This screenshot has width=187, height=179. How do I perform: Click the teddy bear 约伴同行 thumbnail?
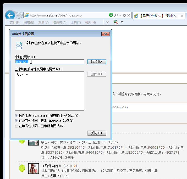(x=34, y=168)
